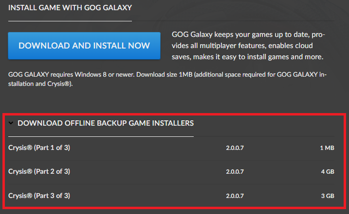Screen dimensions: 349x214
Task: Click the GOG Galaxy keeps games up to date description
Action: [x=248, y=46]
